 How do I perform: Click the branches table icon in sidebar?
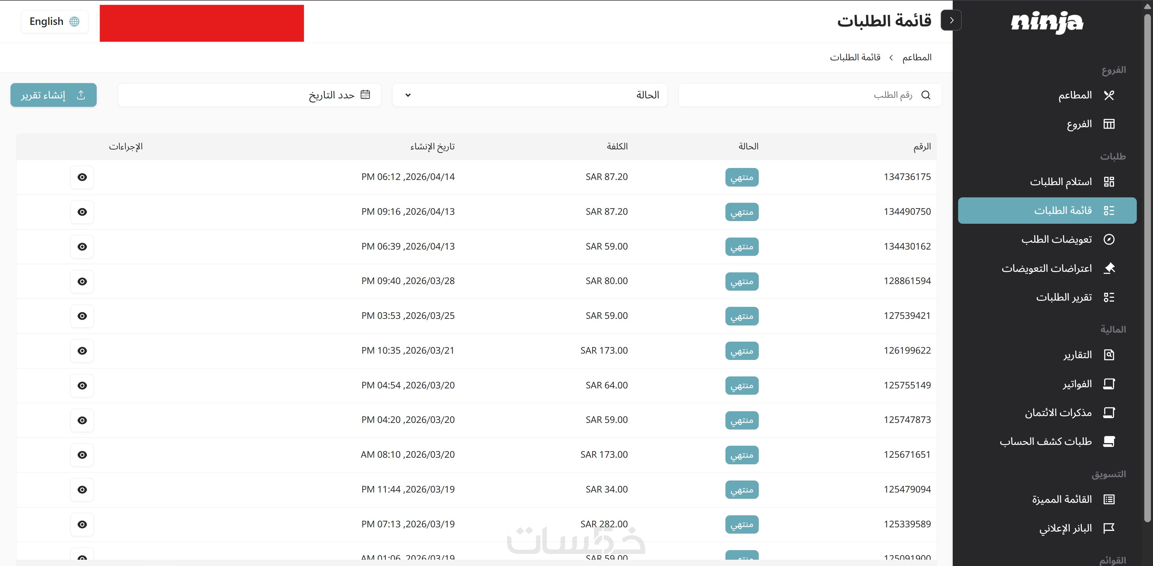(1109, 124)
